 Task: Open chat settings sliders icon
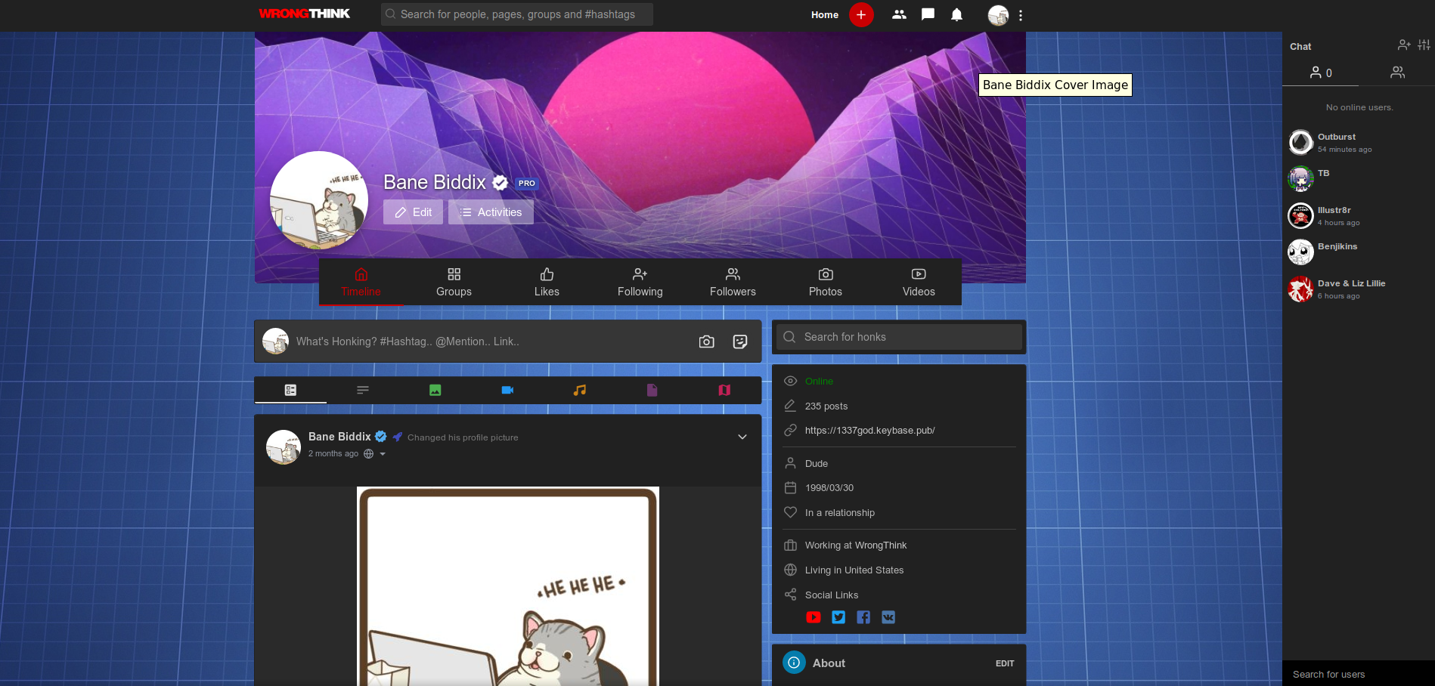[x=1424, y=45]
